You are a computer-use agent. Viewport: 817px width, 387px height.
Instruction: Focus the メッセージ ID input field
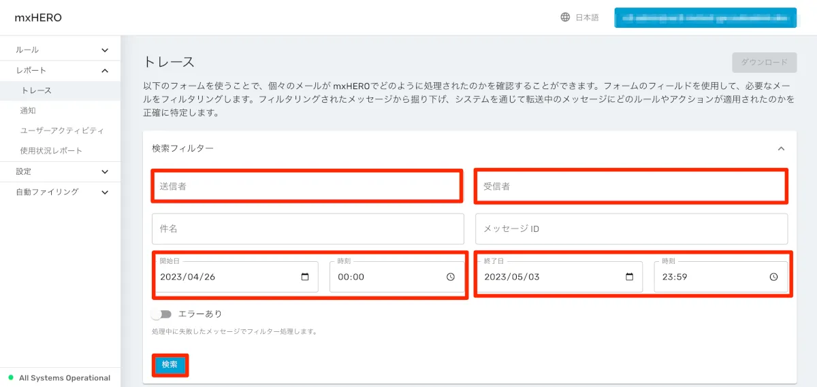coord(631,229)
